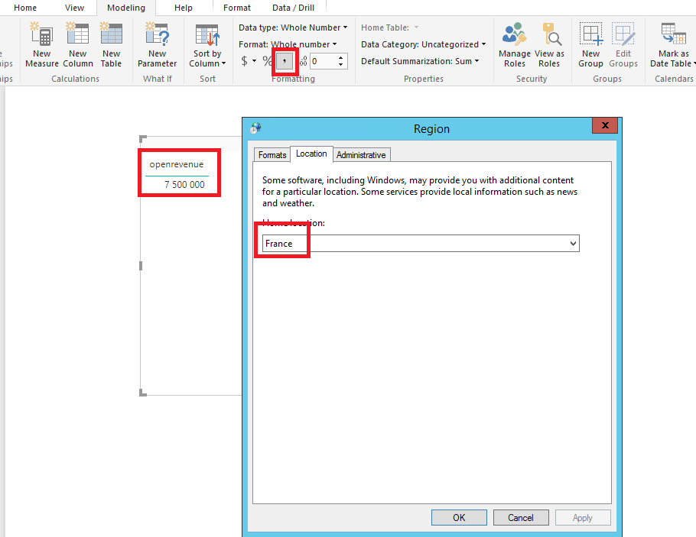Screen dimensions: 696x537
Task: Open the Home location combo box
Action: point(421,244)
